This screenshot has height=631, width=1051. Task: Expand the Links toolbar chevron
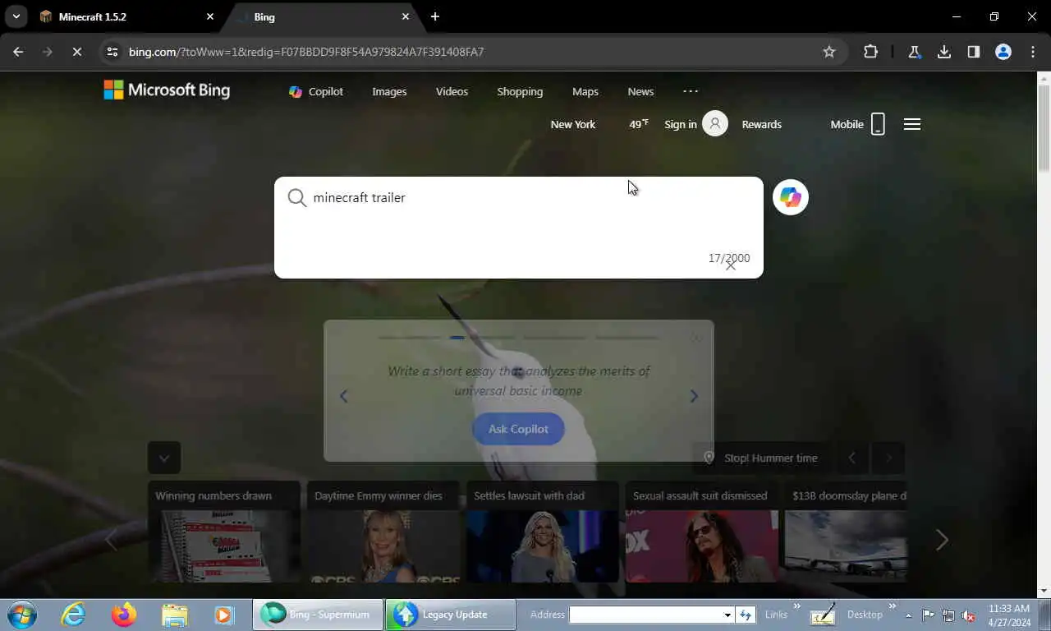[x=796, y=606]
